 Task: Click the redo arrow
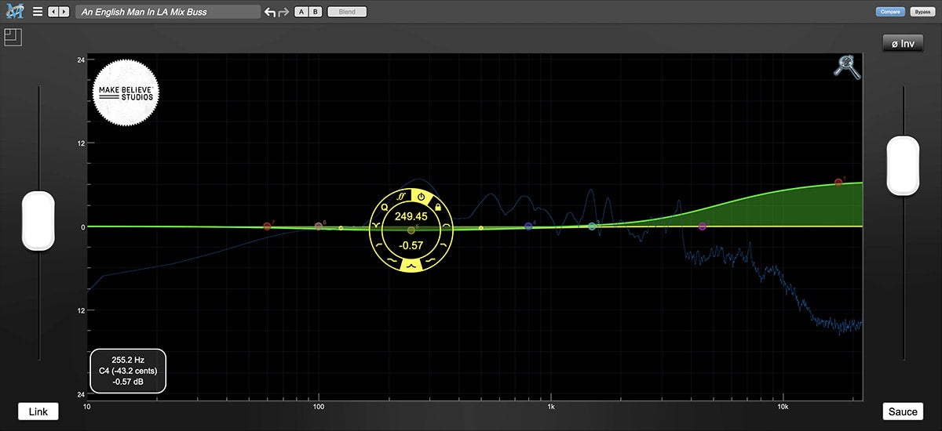(284, 12)
